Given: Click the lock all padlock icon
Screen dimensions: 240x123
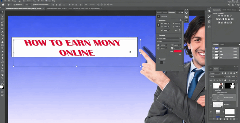Looking at the screenshot, I should click(225, 80).
